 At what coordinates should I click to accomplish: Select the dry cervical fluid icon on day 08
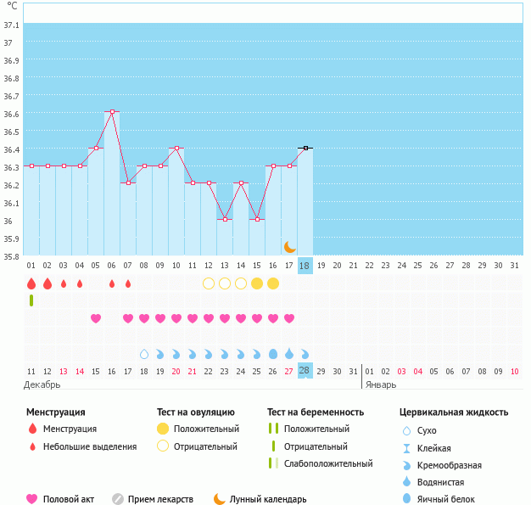144,353
